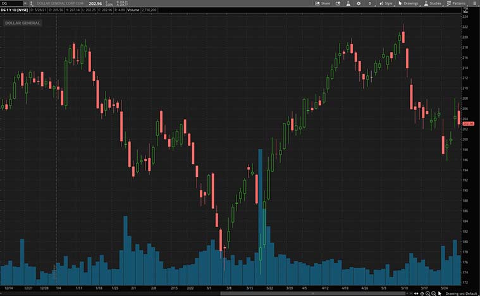Click the zoom out magnifier icon
The image size is (480, 296).
click(x=433, y=293)
